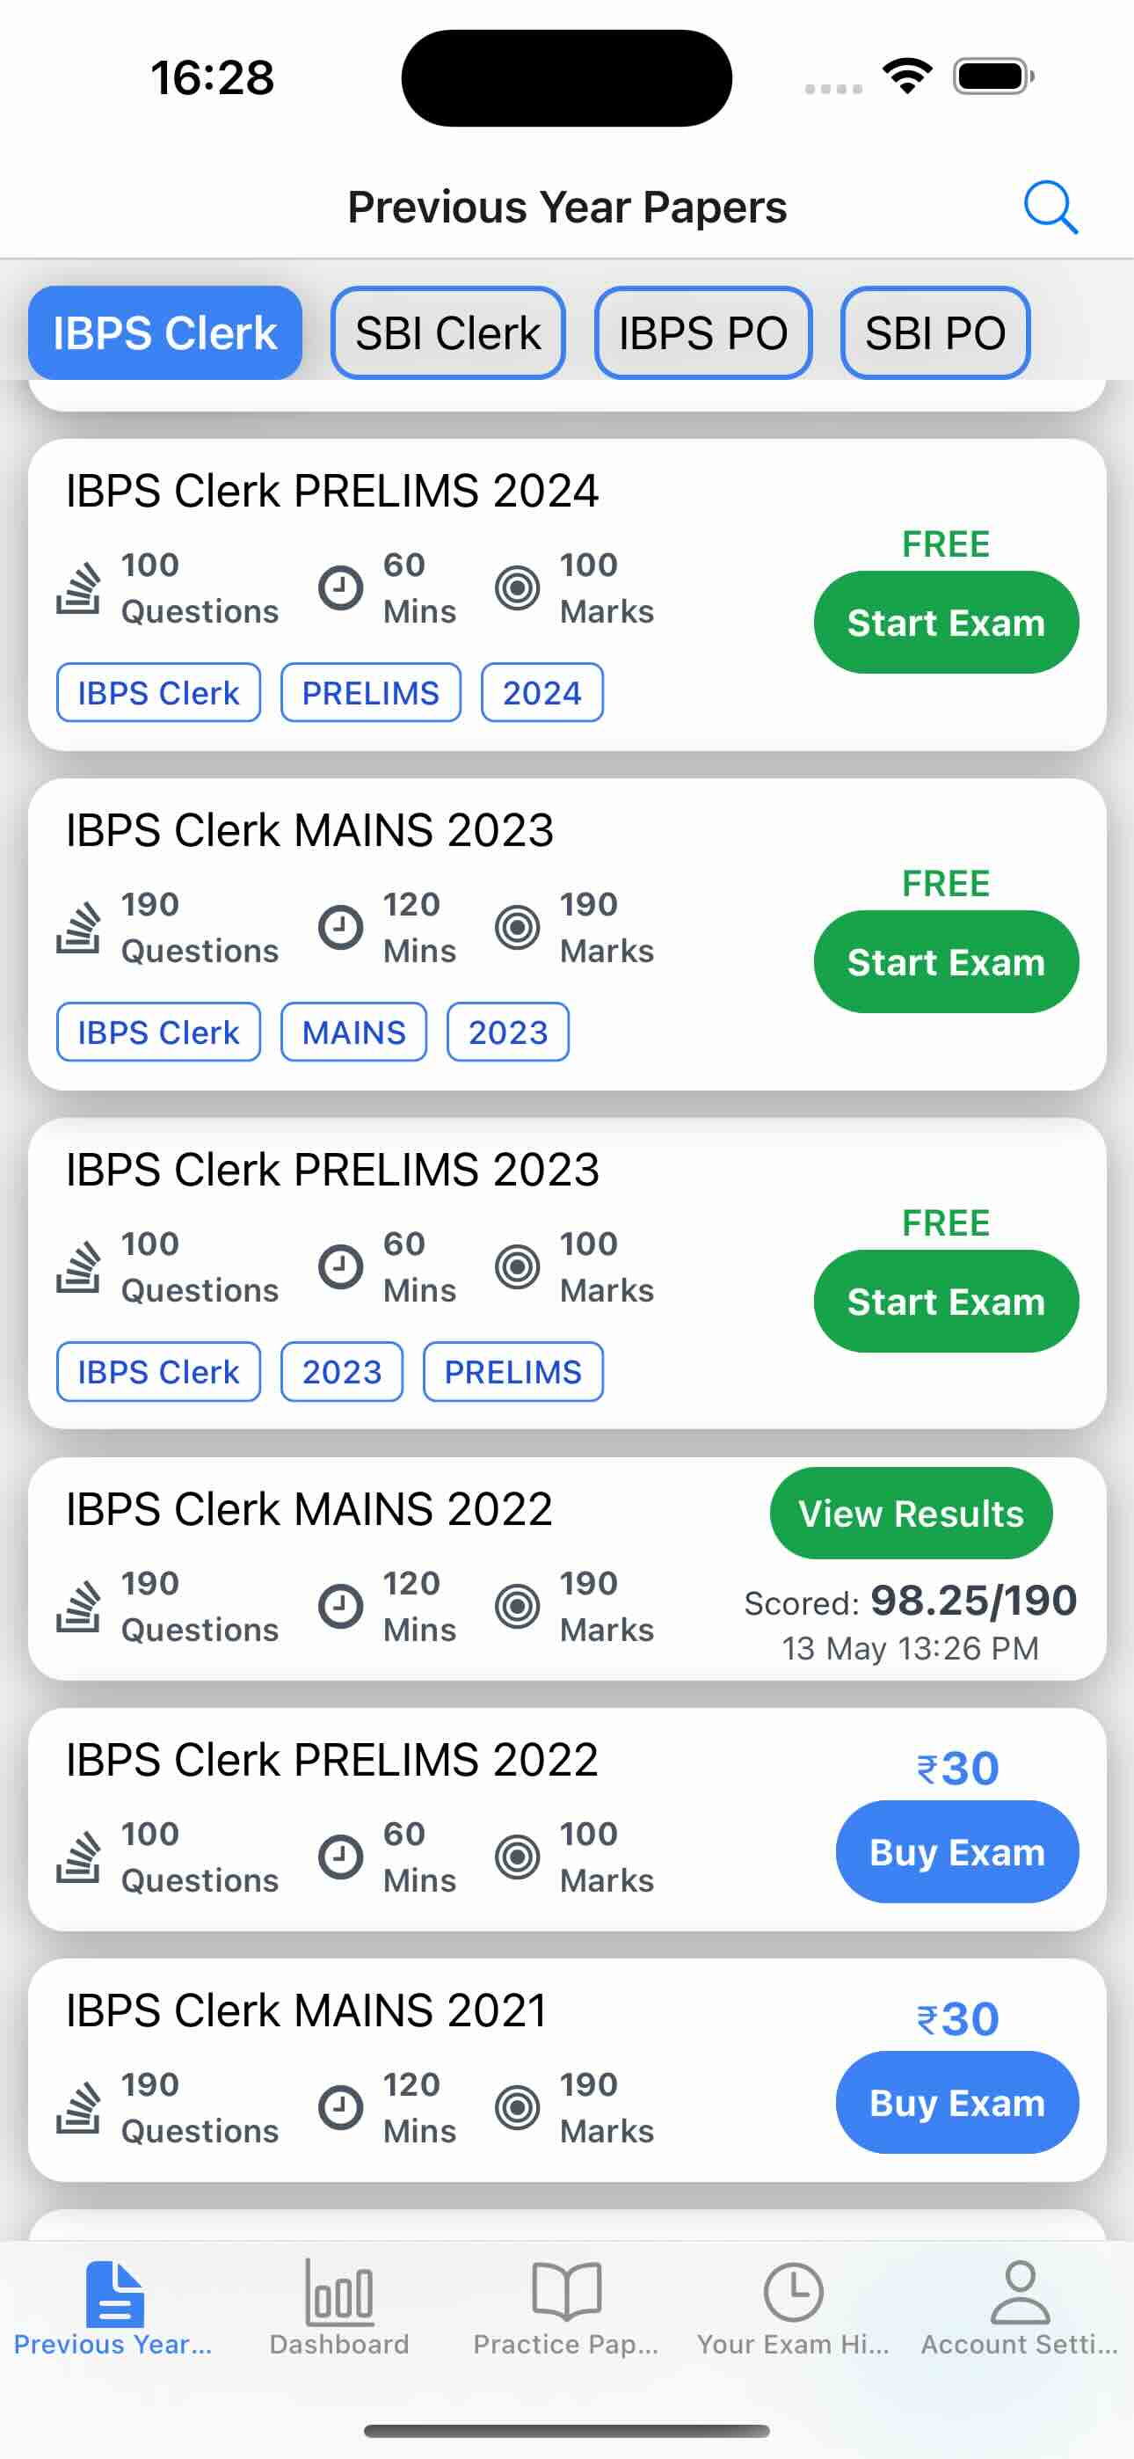
Task: Open Your Exam History clock icon
Action: (792, 2293)
